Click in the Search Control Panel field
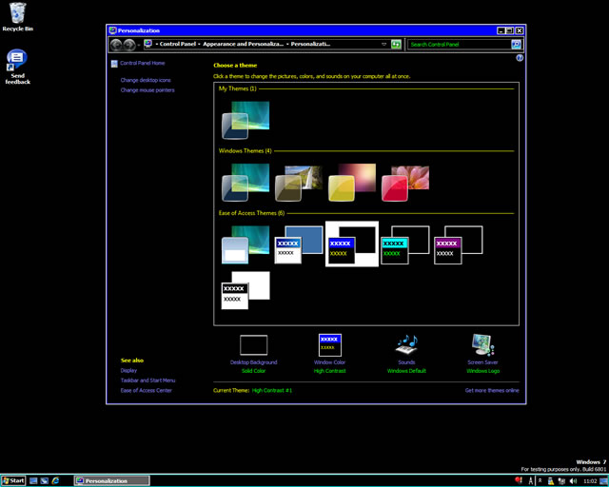Image resolution: width=609 pixels, height=487 pixels. pos(460,45)
